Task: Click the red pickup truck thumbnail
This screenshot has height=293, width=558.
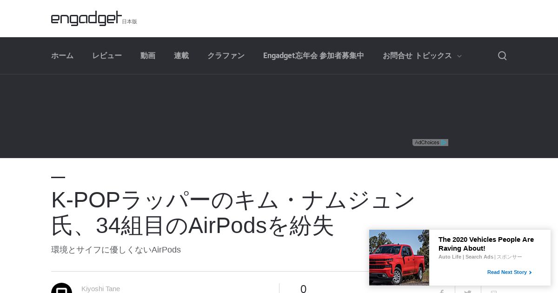Action: [399, 258]
